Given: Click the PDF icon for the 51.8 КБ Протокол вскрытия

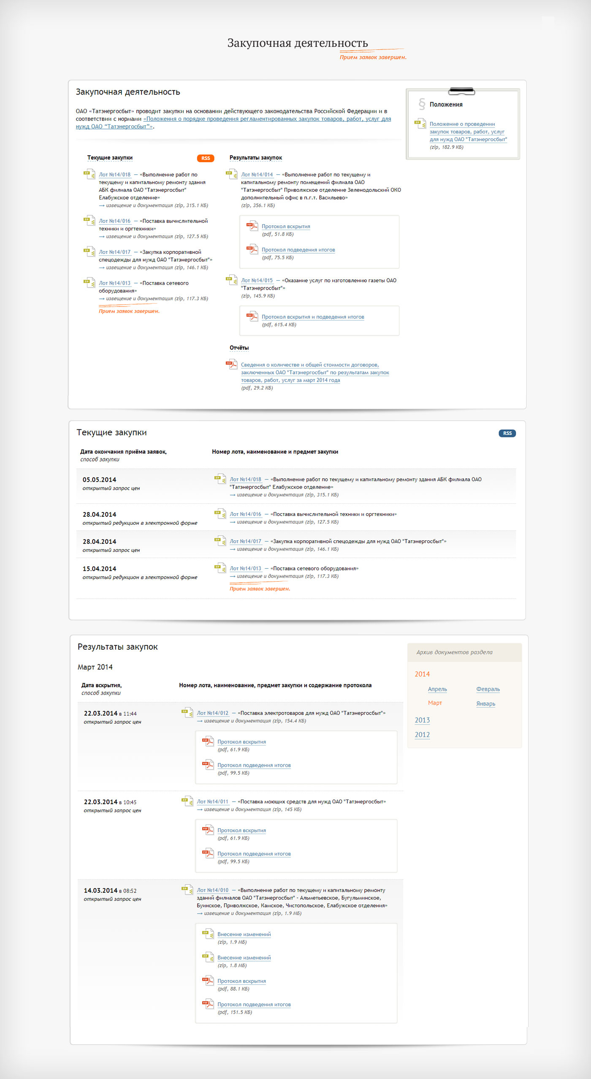Looking at the screenshot, I should (x=252, y=226).
